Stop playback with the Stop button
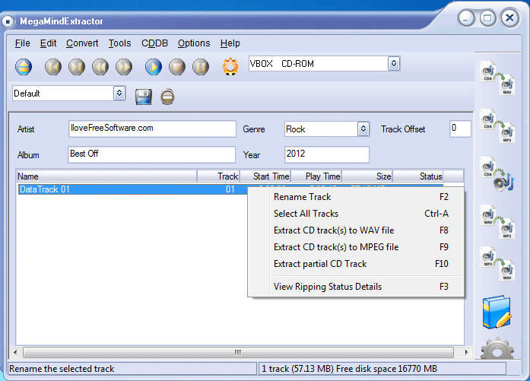This screenshot has width=530, height=381. click(x=177, y=67)
